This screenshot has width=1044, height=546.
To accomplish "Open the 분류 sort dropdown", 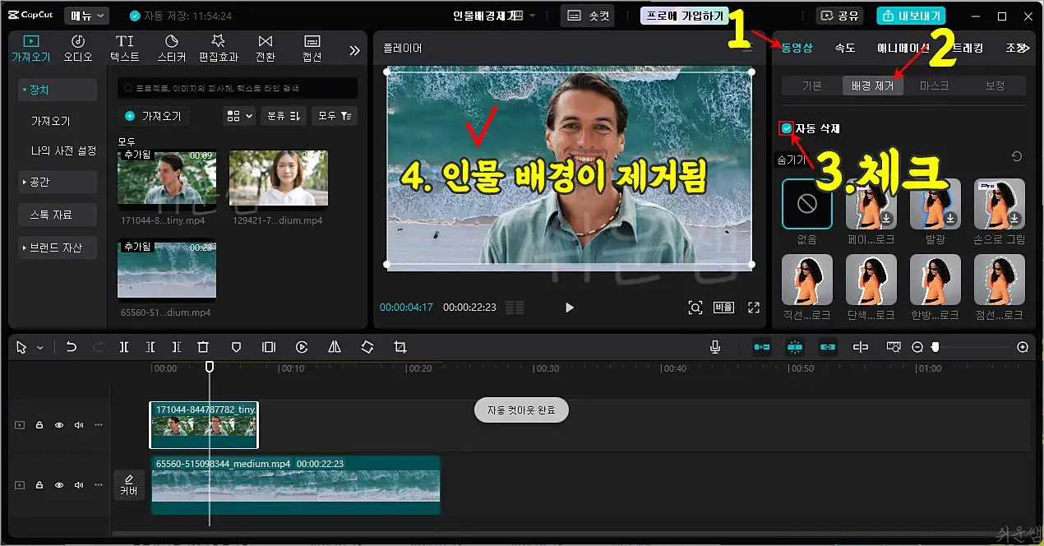I will click(x=284, y=116).
